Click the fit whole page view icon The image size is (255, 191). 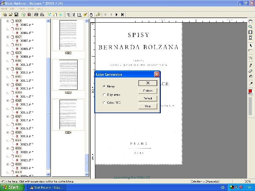click(250, 32)
